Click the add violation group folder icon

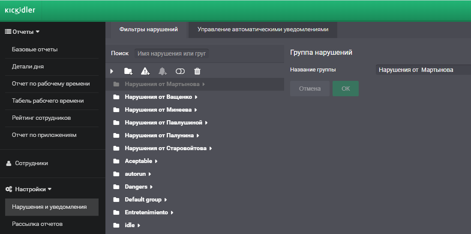click(x=128, y=71)
